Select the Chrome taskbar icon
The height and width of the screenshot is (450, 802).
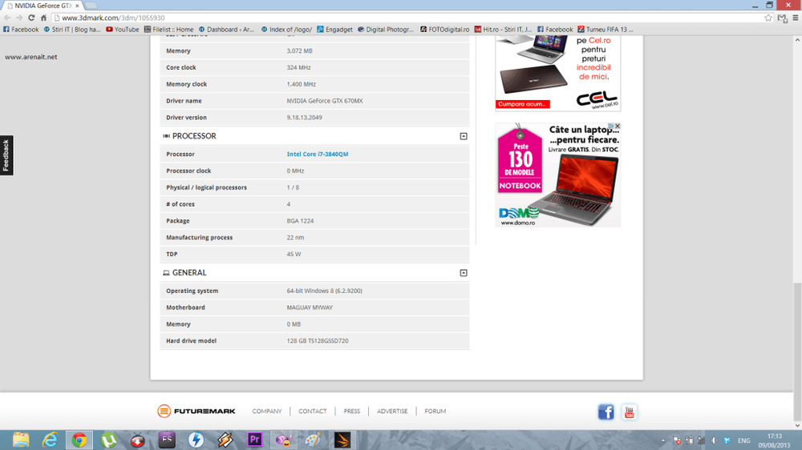coord(79,440)
